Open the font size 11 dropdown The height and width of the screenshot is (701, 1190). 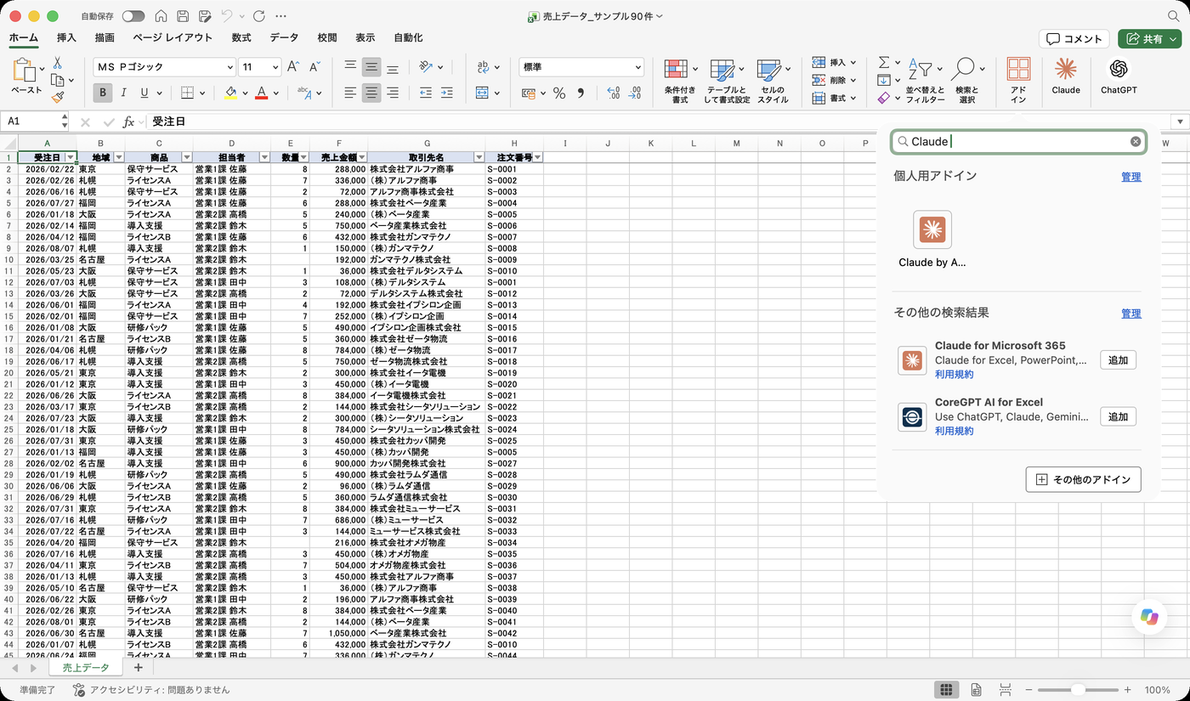click(275, 67)
